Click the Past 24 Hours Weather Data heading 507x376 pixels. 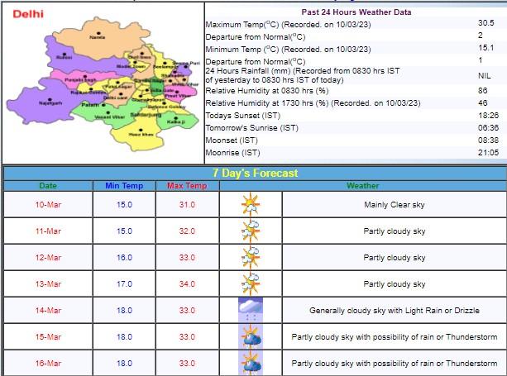(356, 12)
